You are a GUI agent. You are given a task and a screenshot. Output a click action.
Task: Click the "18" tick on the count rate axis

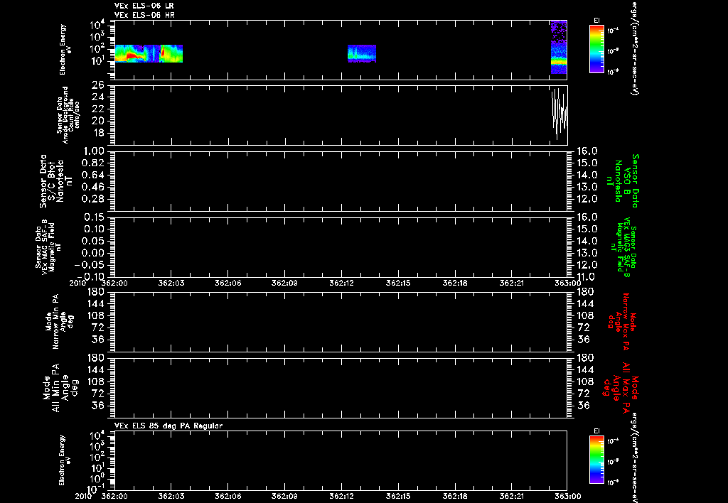pyautogui.click(x=98, y=133)
